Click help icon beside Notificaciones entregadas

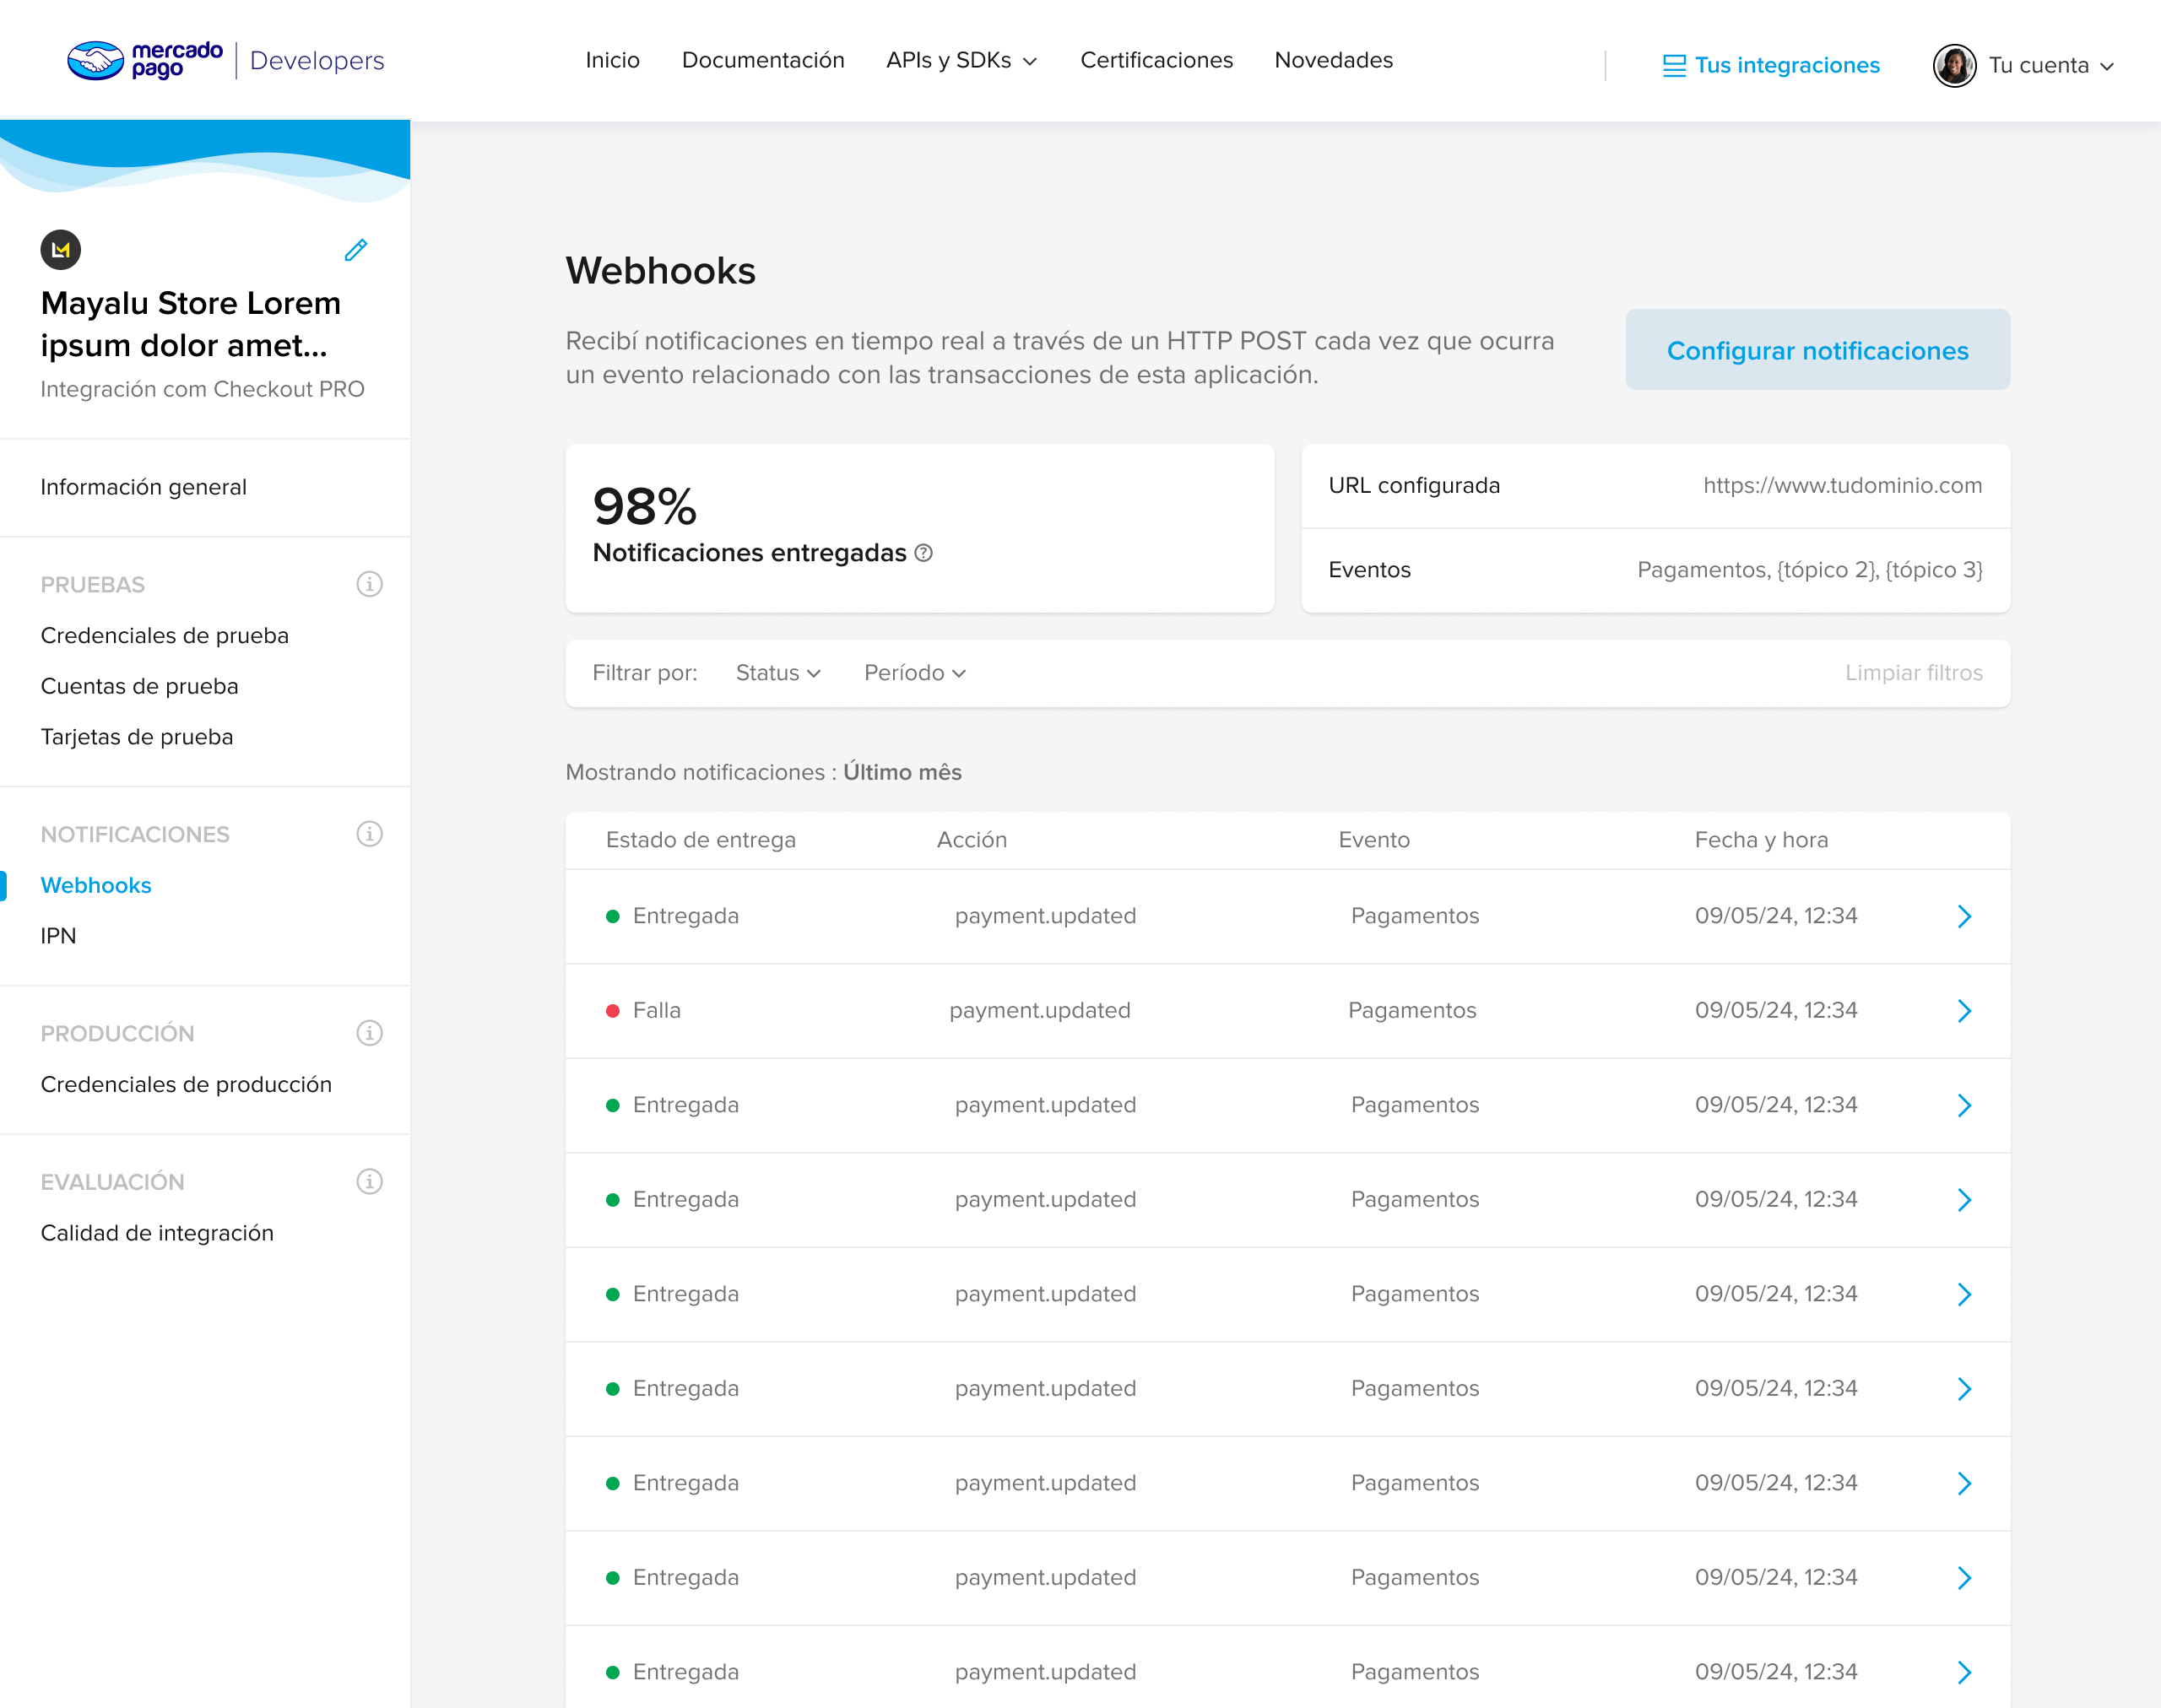point(923,553)
